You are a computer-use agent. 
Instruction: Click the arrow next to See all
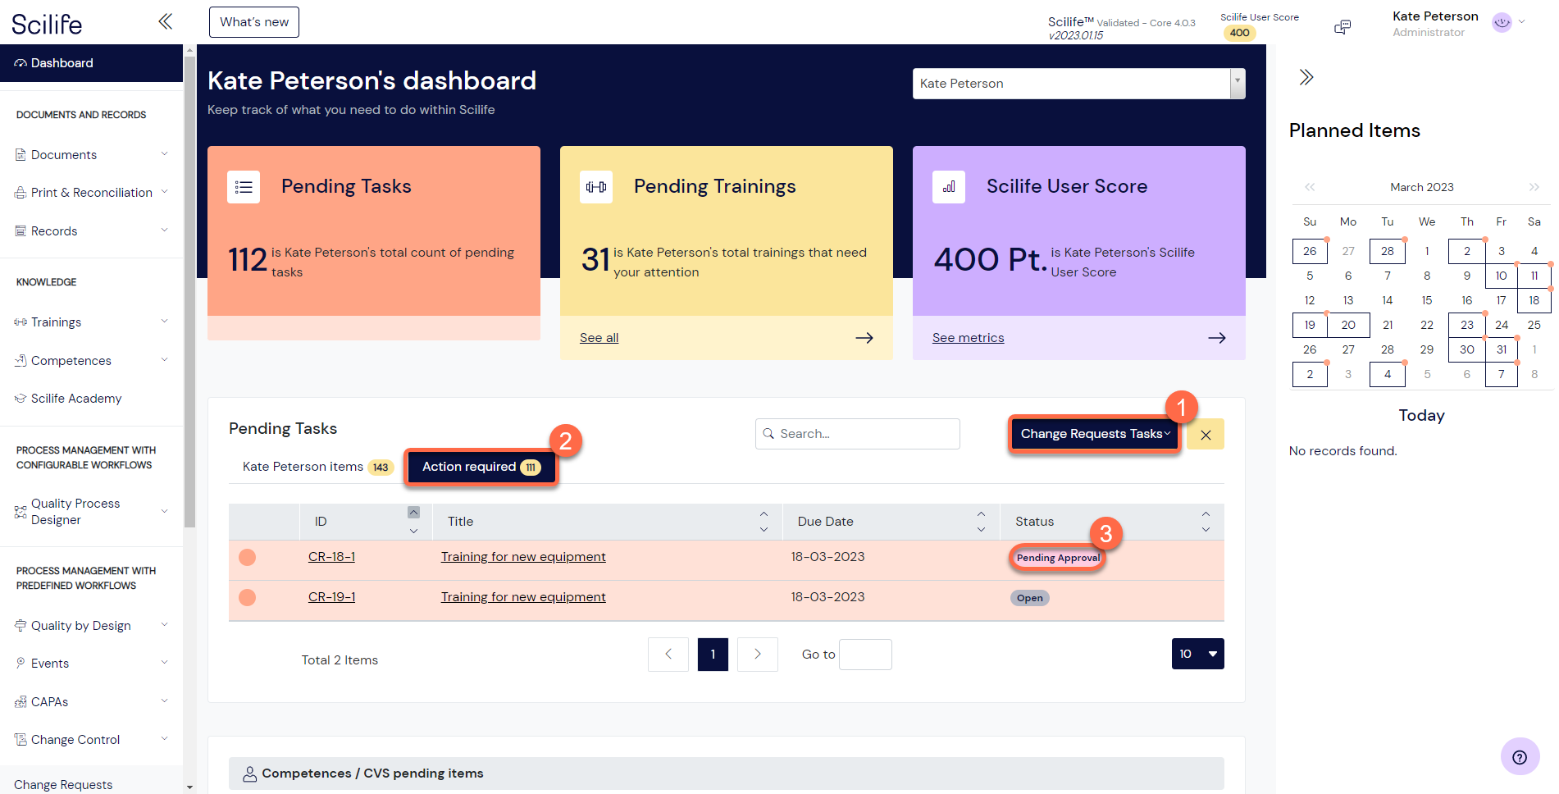point(864,338)
